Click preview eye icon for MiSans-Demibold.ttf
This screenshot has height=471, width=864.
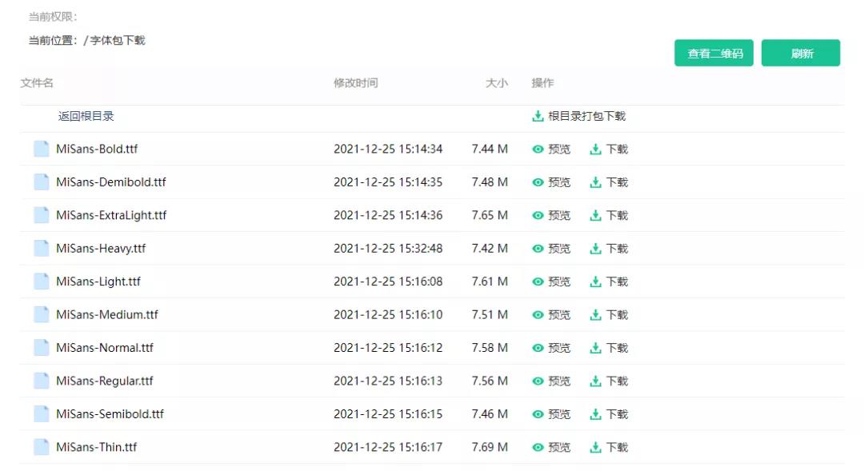[x=538, y=182]
